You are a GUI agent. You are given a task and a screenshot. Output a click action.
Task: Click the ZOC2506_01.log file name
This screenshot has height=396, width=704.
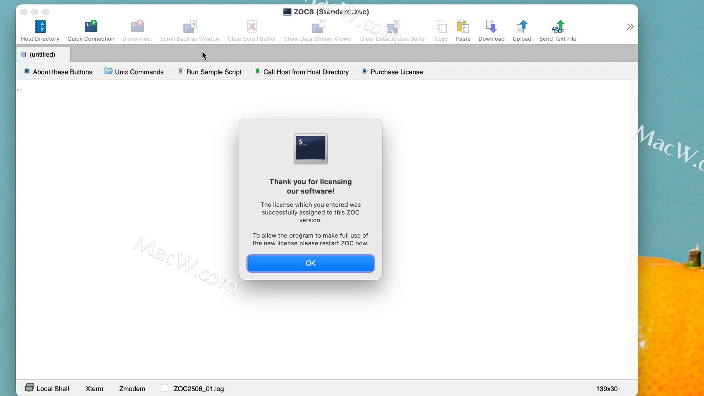coord(199,389)
